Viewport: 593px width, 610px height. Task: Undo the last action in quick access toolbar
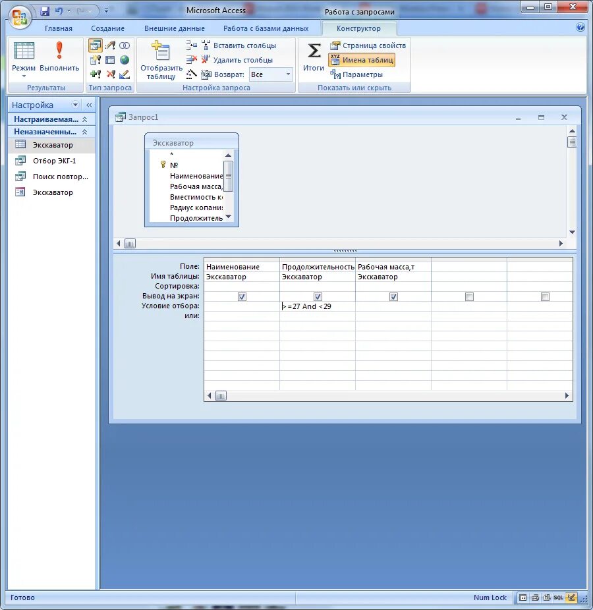pyautogui.click(x=59, y=11)
